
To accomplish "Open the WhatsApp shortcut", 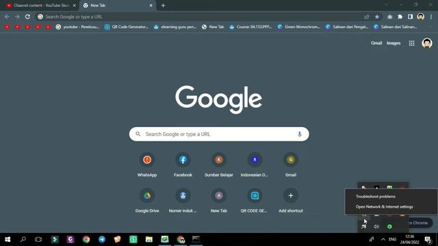I will pos(147,165).
